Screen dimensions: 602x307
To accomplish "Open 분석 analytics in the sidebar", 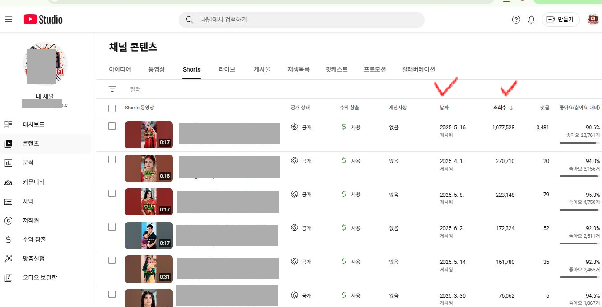I will pos(28,163).
